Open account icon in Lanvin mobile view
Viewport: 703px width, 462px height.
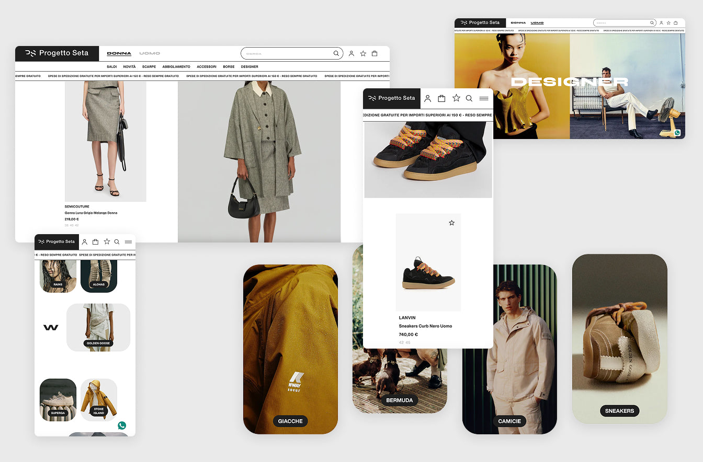(427, 98)
